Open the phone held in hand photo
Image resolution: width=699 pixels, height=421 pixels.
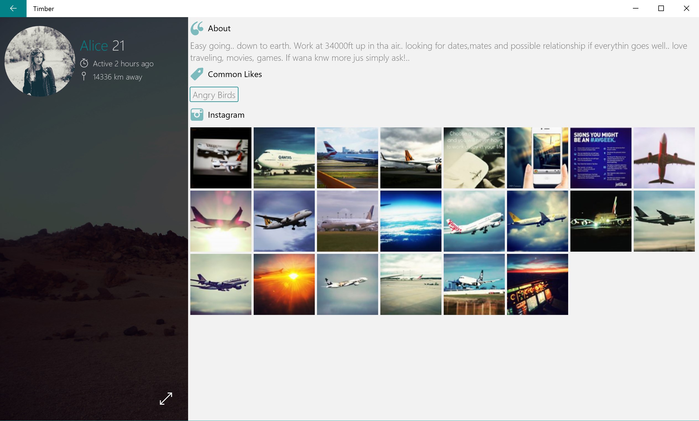click(537, 158)
